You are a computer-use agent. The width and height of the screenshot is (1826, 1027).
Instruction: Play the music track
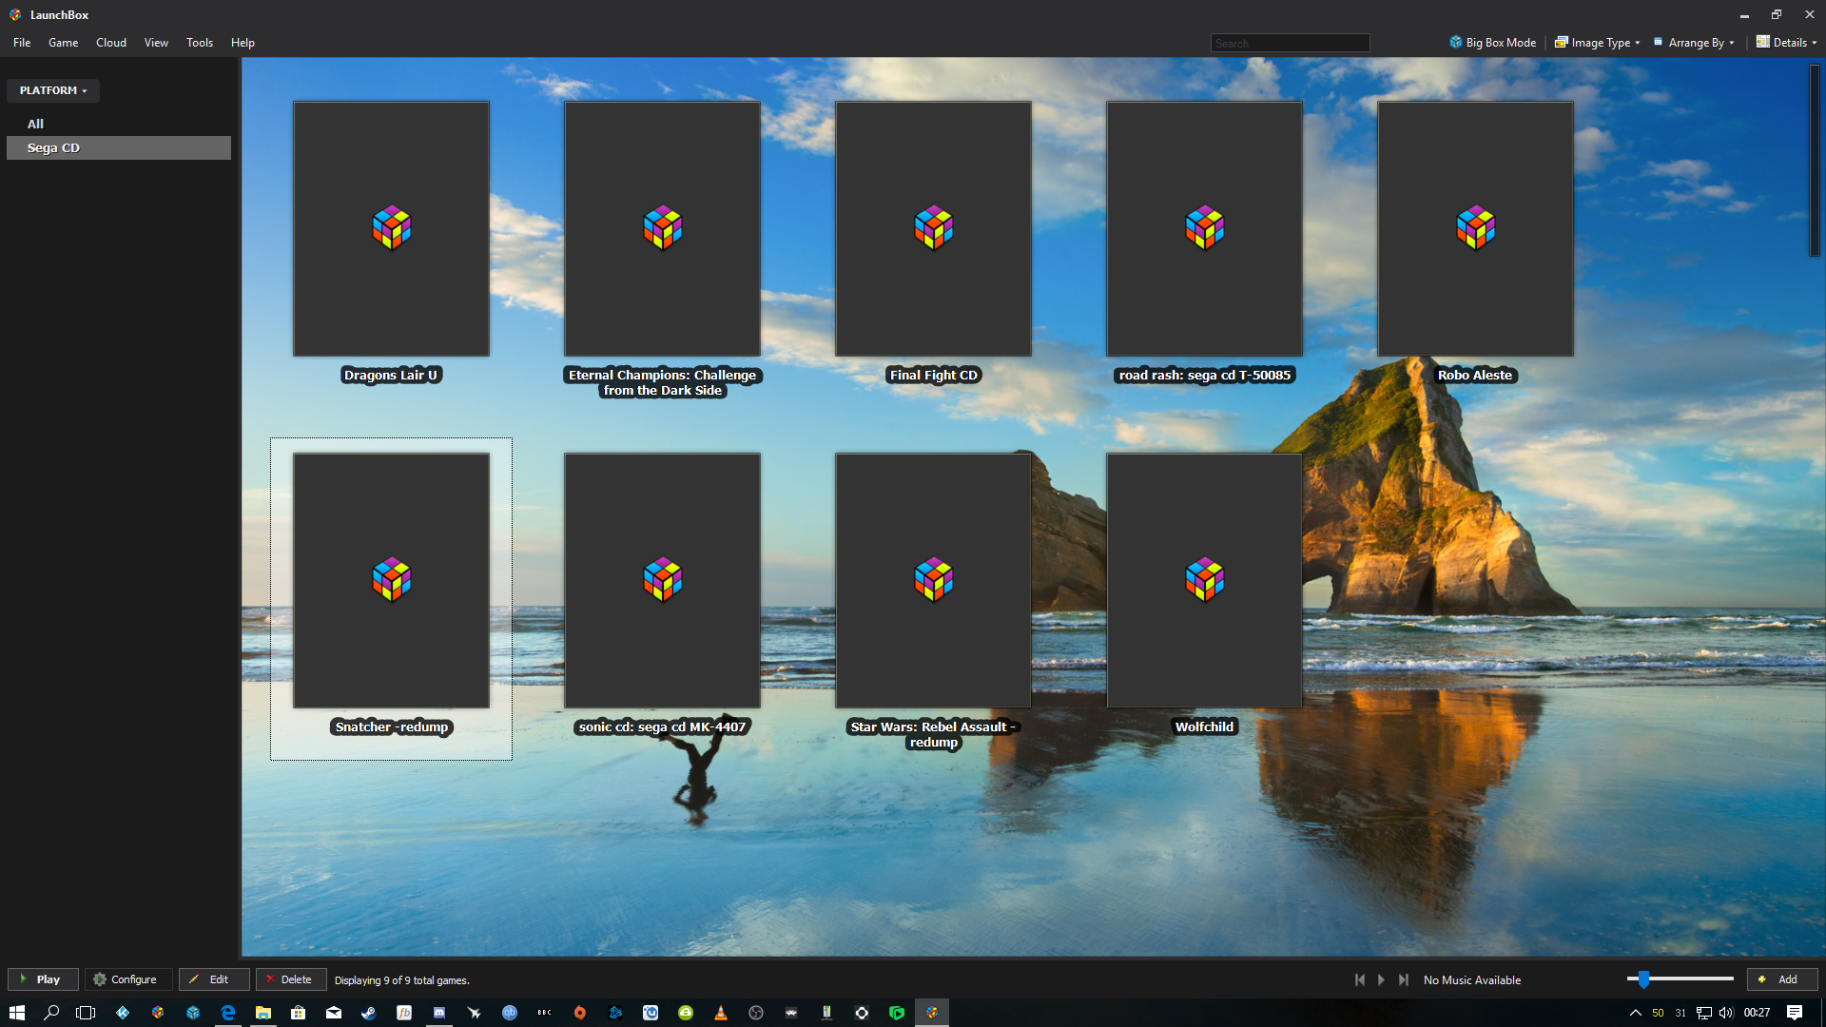pyautogui.click(x=1381, y=979)
